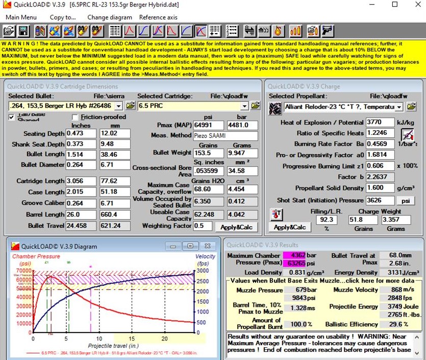Click the results message scrollbar up arrow
This screenshot has width=426, height=360.
pyautogui.click(x=417, y=337)
